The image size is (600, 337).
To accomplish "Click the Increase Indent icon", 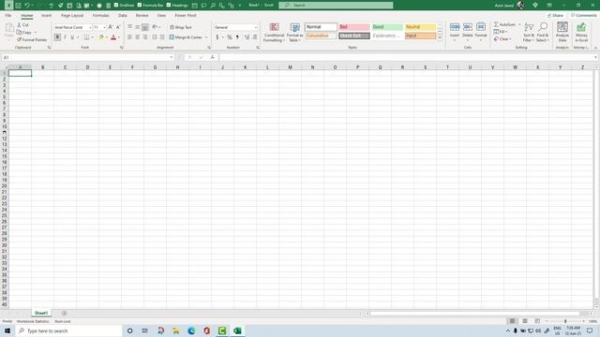I will [162, 37].
